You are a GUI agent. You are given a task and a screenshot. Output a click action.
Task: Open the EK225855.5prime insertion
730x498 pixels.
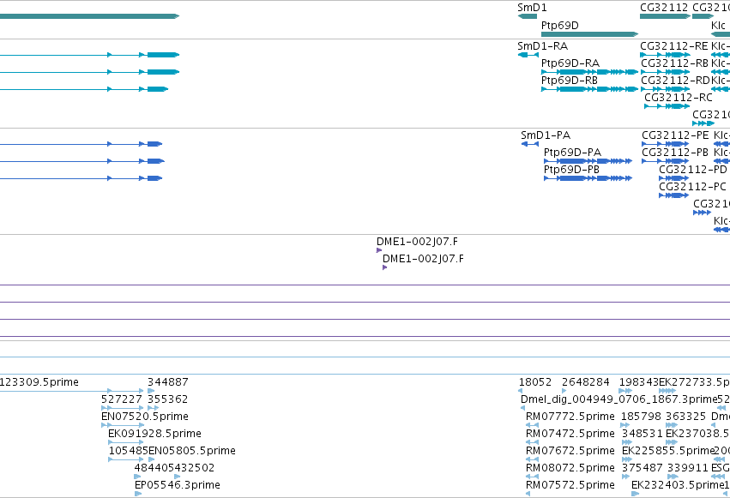click(668, 451)
